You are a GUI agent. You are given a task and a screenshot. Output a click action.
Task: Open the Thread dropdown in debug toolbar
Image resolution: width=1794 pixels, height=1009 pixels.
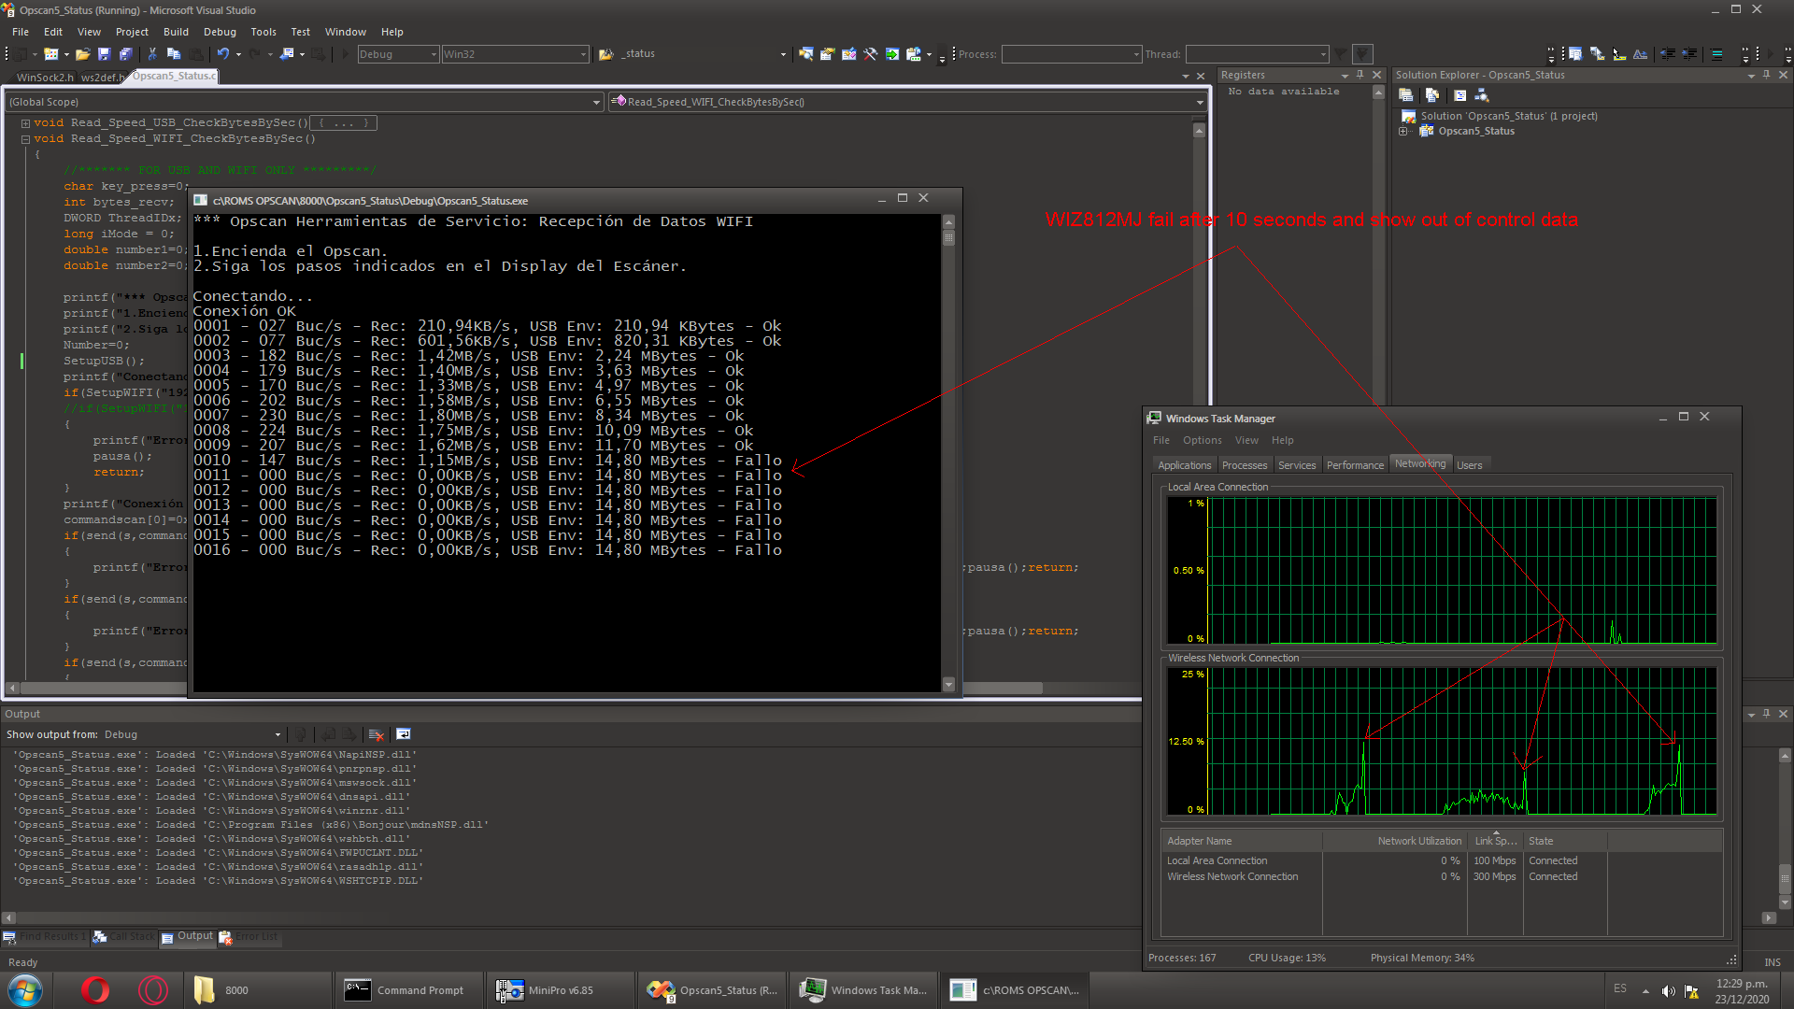coord(1257,54)
